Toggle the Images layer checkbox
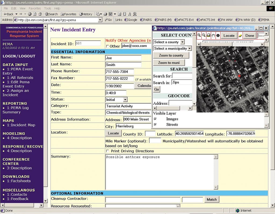 pos(155,119)
